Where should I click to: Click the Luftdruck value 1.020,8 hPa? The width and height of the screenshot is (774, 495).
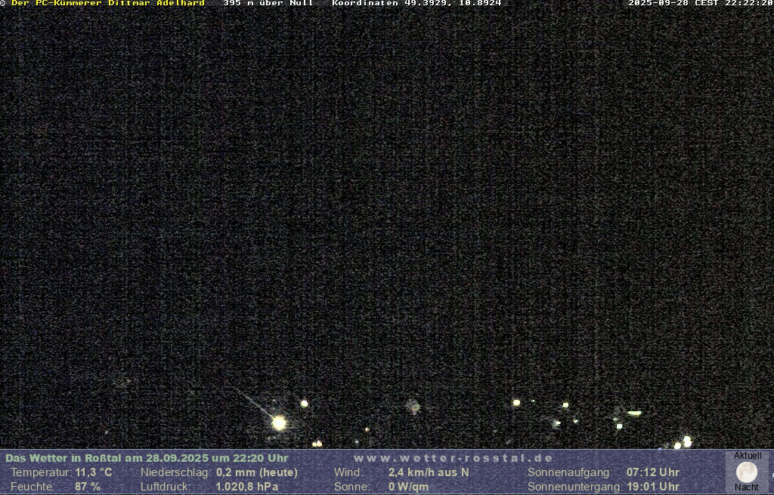tap(246, 487)
